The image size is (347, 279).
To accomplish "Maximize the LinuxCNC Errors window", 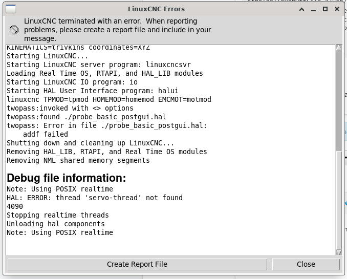I will click(324, 9).
